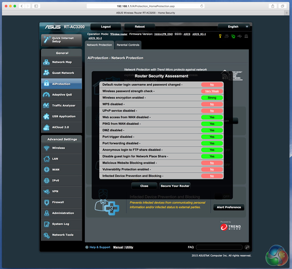Reload page in Safari address bar
This screenshot has width=292, height=269.
point(202,6)
